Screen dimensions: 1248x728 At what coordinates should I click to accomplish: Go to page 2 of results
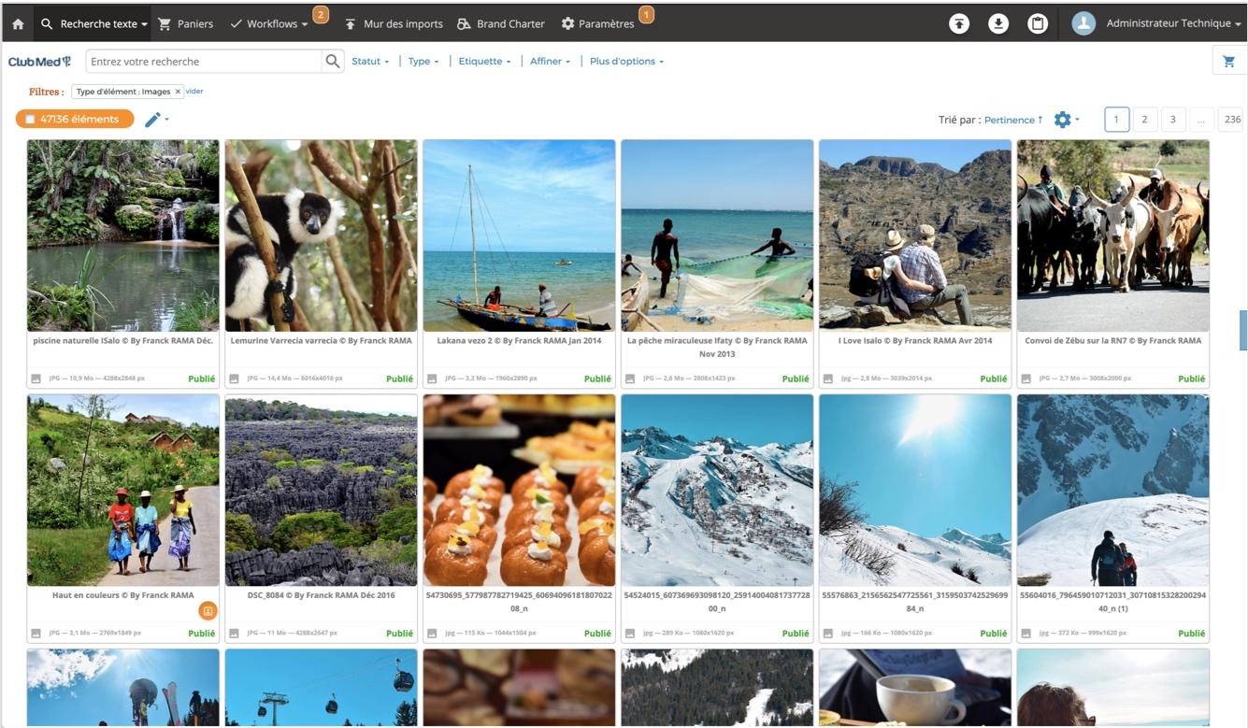[1144, 120]
